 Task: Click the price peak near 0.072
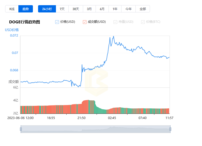(113, 37)
